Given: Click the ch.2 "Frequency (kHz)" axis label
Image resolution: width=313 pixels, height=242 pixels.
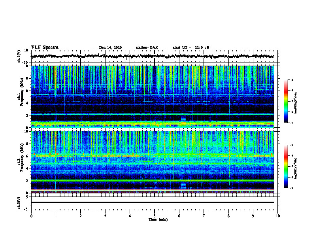Looking at the screenshot, I should pyautogui.click(x=22, y=158).
